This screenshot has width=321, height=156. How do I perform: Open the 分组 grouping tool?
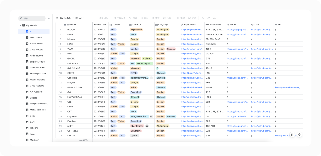click(144, 18)
